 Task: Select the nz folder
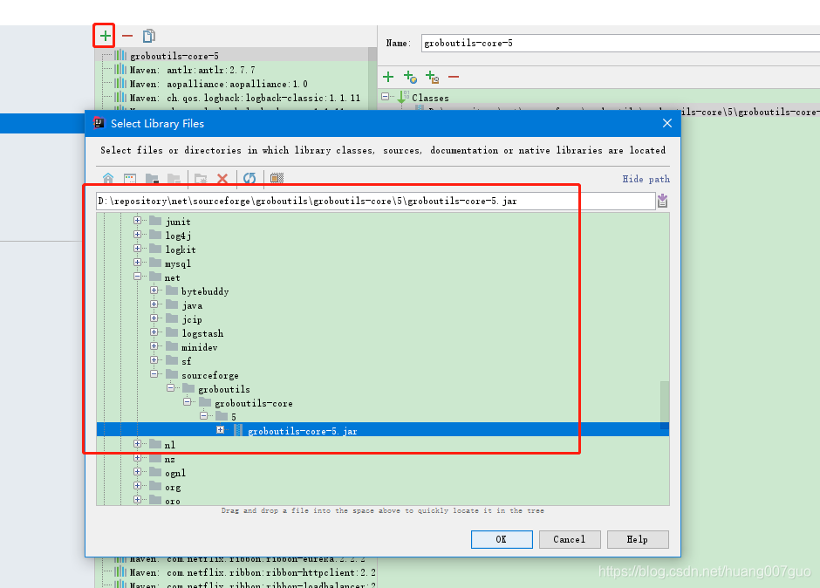tap(169, 459)
